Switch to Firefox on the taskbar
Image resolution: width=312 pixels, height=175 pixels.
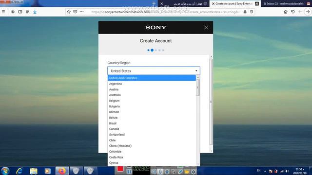[x=62, y=171]
